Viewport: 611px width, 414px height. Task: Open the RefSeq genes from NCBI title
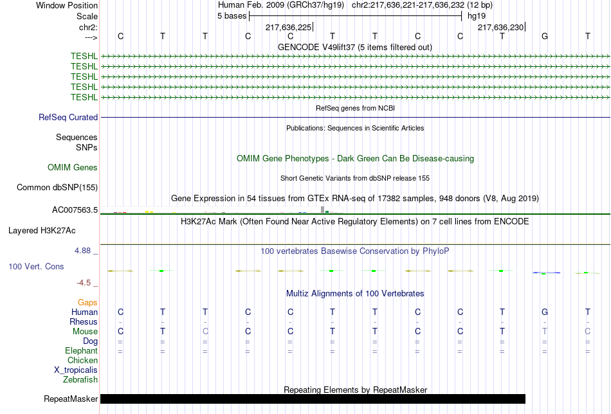pos(355,108)
